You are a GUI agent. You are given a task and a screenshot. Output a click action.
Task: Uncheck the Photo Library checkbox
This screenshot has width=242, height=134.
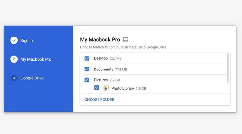[x=97, y=88]
